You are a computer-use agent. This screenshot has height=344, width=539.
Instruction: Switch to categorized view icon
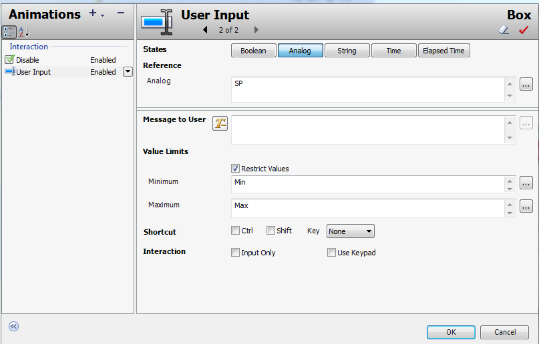point(9,31)
